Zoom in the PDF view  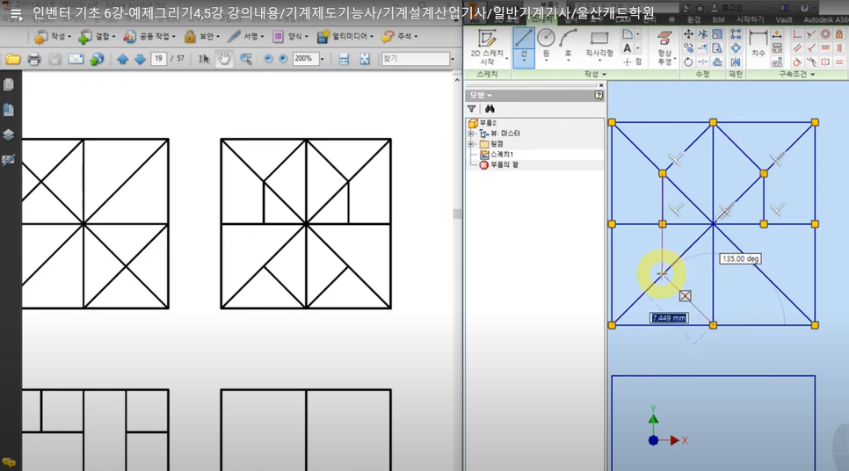pos(283,59)
